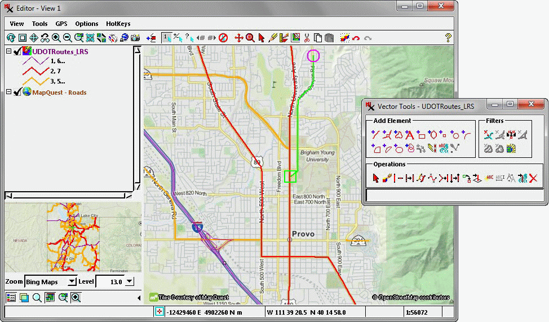This screenshot has height=322, width=549.
Task: Toggle the question-mark cursor query mode
Action: click(x=189, y=38)
